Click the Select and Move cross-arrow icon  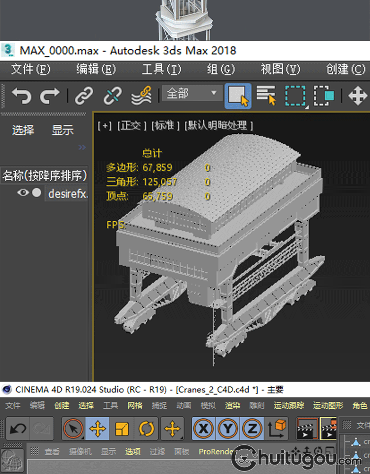(357, 95)
